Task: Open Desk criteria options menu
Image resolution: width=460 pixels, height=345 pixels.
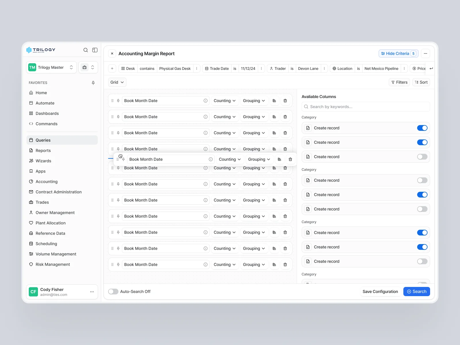Action: (197, 68)
